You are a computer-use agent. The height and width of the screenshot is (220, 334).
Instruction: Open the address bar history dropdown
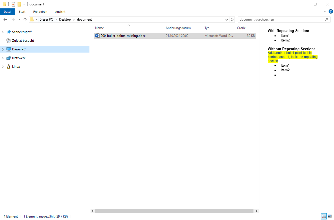pos(227,20)
